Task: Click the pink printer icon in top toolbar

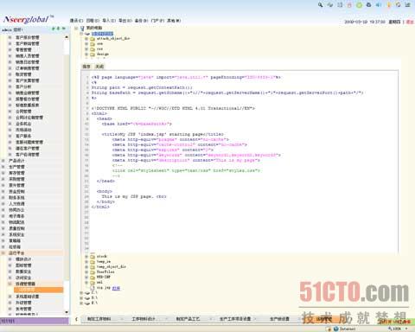Action: (349, 5)
